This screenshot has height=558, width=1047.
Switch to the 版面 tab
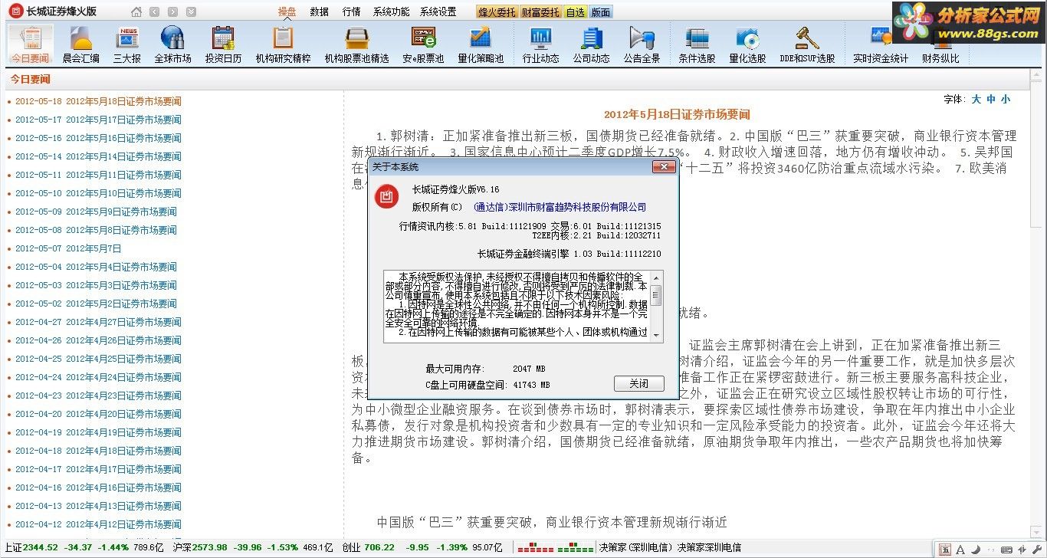(602, 12)
